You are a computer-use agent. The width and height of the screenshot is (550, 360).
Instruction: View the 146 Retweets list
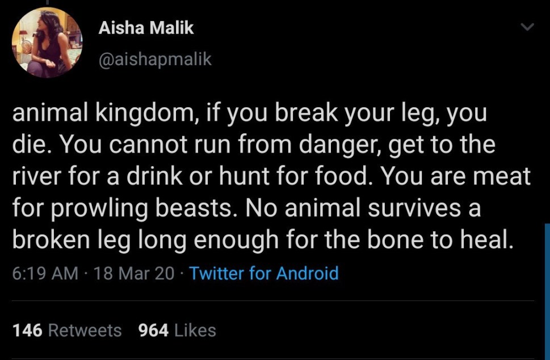click(67, 330)
